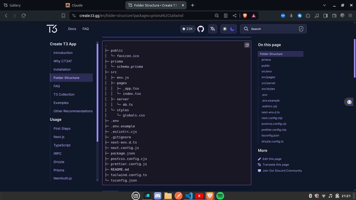The image size is (356, 200).
Task: Toggle the browser sidebar panel icon
Action: tap(325, 16)
